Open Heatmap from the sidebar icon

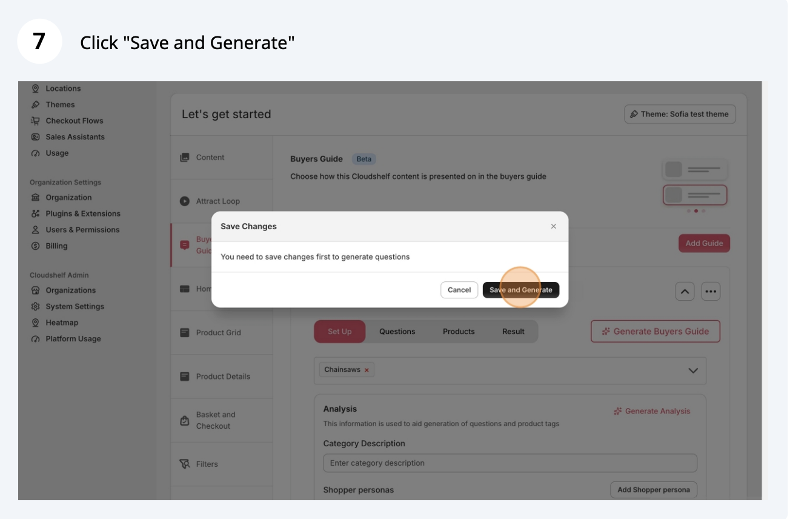point(35,323)
